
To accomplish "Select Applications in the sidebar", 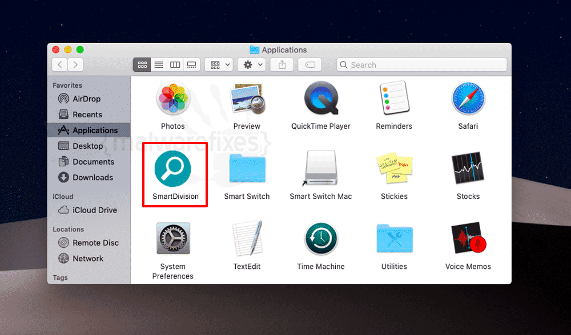I will 89,130.
